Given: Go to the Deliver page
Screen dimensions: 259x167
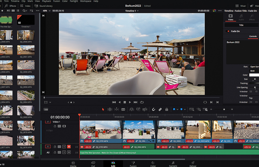Looking at the screenshot, I should click(x=193, y=164).
